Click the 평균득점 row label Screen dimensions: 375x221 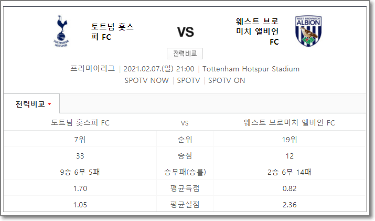coord(185,188)
